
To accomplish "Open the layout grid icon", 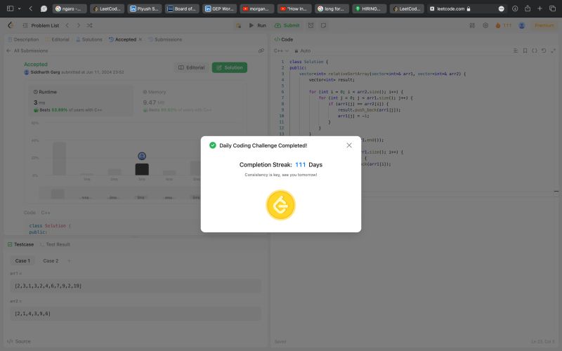I will 472,25.
